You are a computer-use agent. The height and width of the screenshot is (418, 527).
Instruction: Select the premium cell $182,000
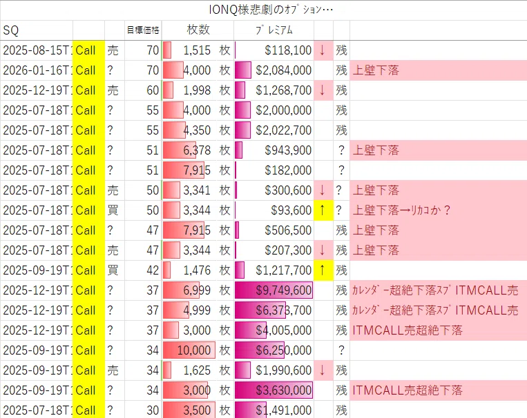274,170
